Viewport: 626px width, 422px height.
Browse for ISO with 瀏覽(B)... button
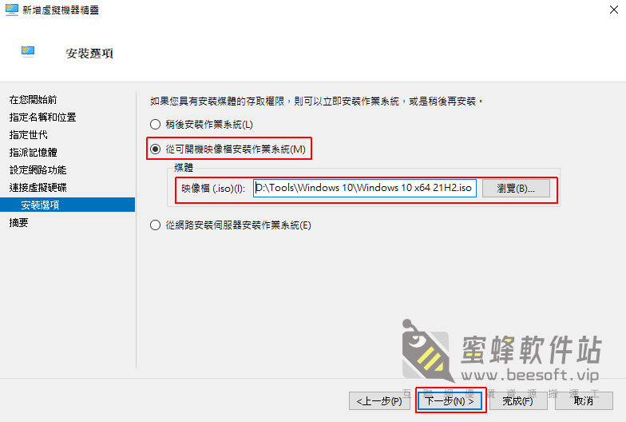pyautogui.click(x=516, y=189)
